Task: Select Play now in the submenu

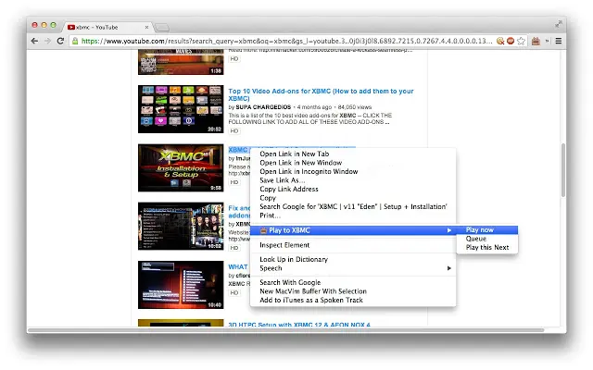Action: (487, 229)
